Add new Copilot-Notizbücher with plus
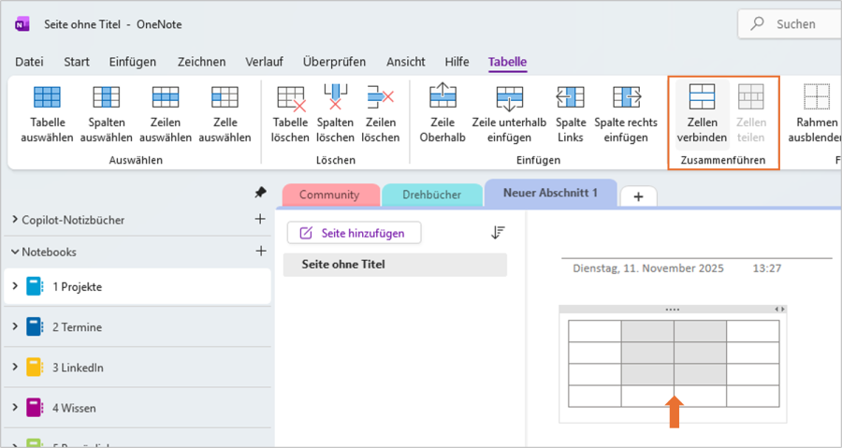 [x=260, y=219]
